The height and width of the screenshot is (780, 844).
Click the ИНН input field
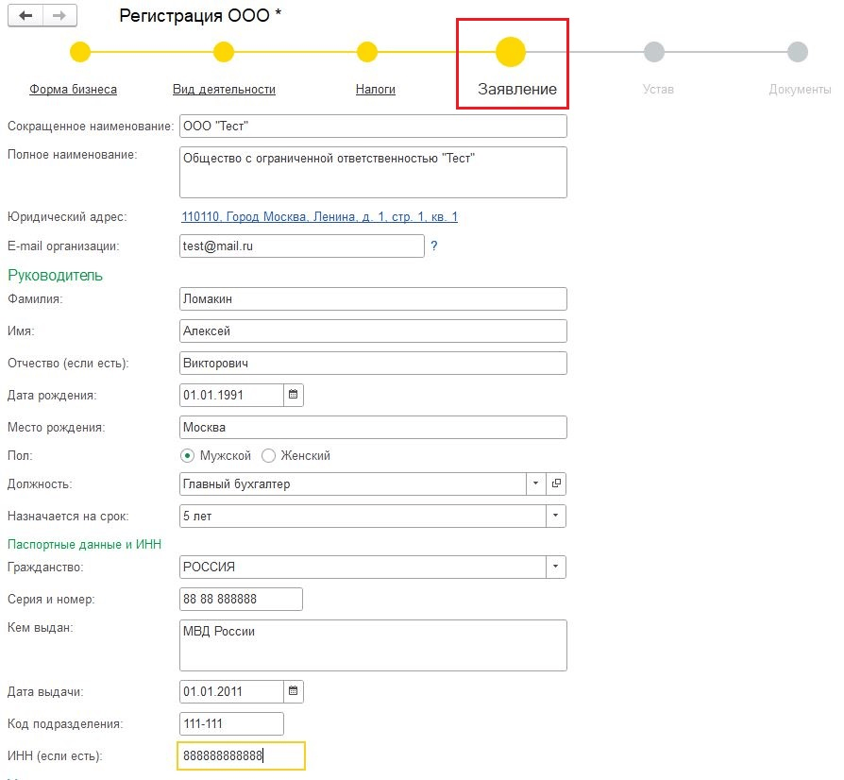click(x=241, y=755)
